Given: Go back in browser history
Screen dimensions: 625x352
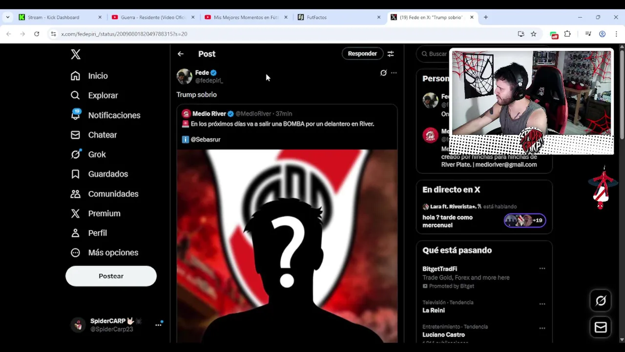Looking at the screenshot, I should pyautogui.click(x=8, y=34).
